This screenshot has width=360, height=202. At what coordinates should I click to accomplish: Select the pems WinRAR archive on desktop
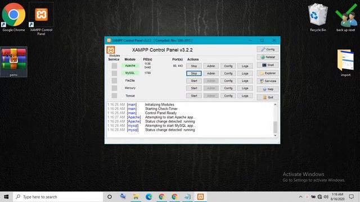pyautogui.click(x=13, y=62)
